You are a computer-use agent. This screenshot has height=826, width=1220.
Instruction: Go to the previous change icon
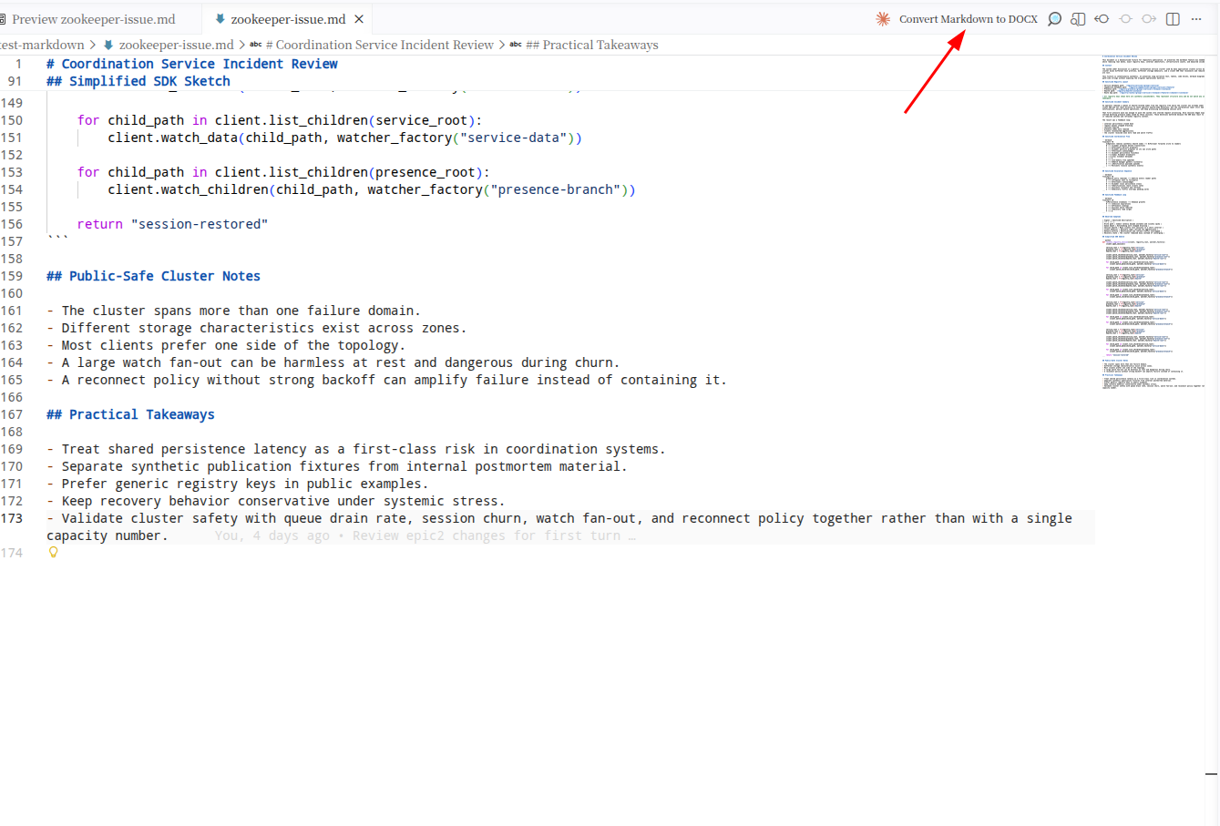(x=1102, y=19)
